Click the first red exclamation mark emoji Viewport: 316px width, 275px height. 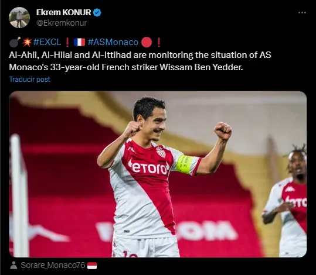click(x=67, y=42)
